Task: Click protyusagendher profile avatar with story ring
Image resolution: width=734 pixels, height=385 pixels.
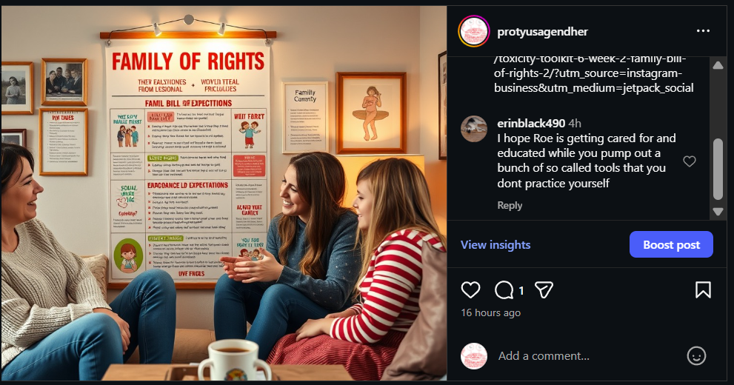Action: point(474,31)
